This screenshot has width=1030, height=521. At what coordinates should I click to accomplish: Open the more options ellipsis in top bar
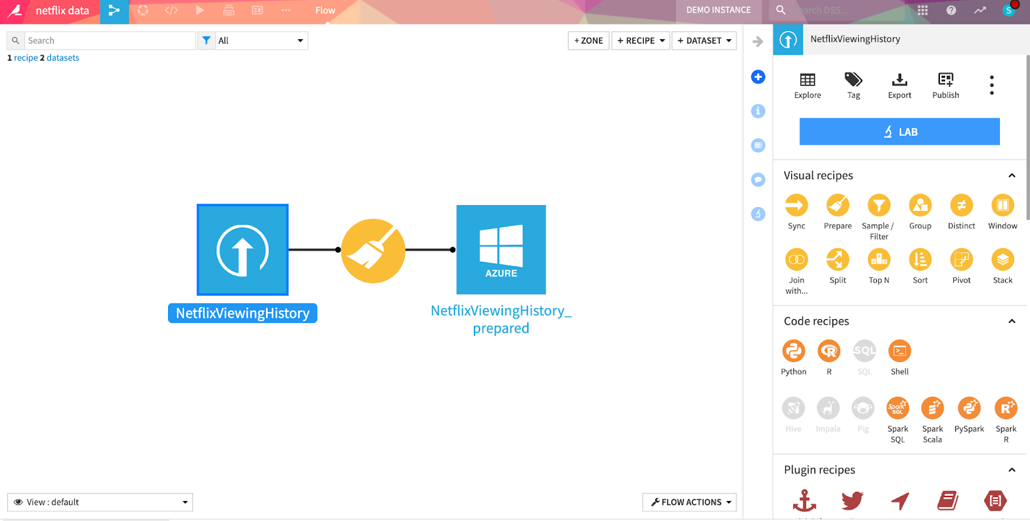coord(286,10)
